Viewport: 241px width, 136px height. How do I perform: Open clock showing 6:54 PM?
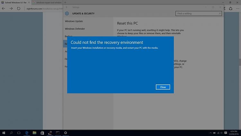pos(234,133)
